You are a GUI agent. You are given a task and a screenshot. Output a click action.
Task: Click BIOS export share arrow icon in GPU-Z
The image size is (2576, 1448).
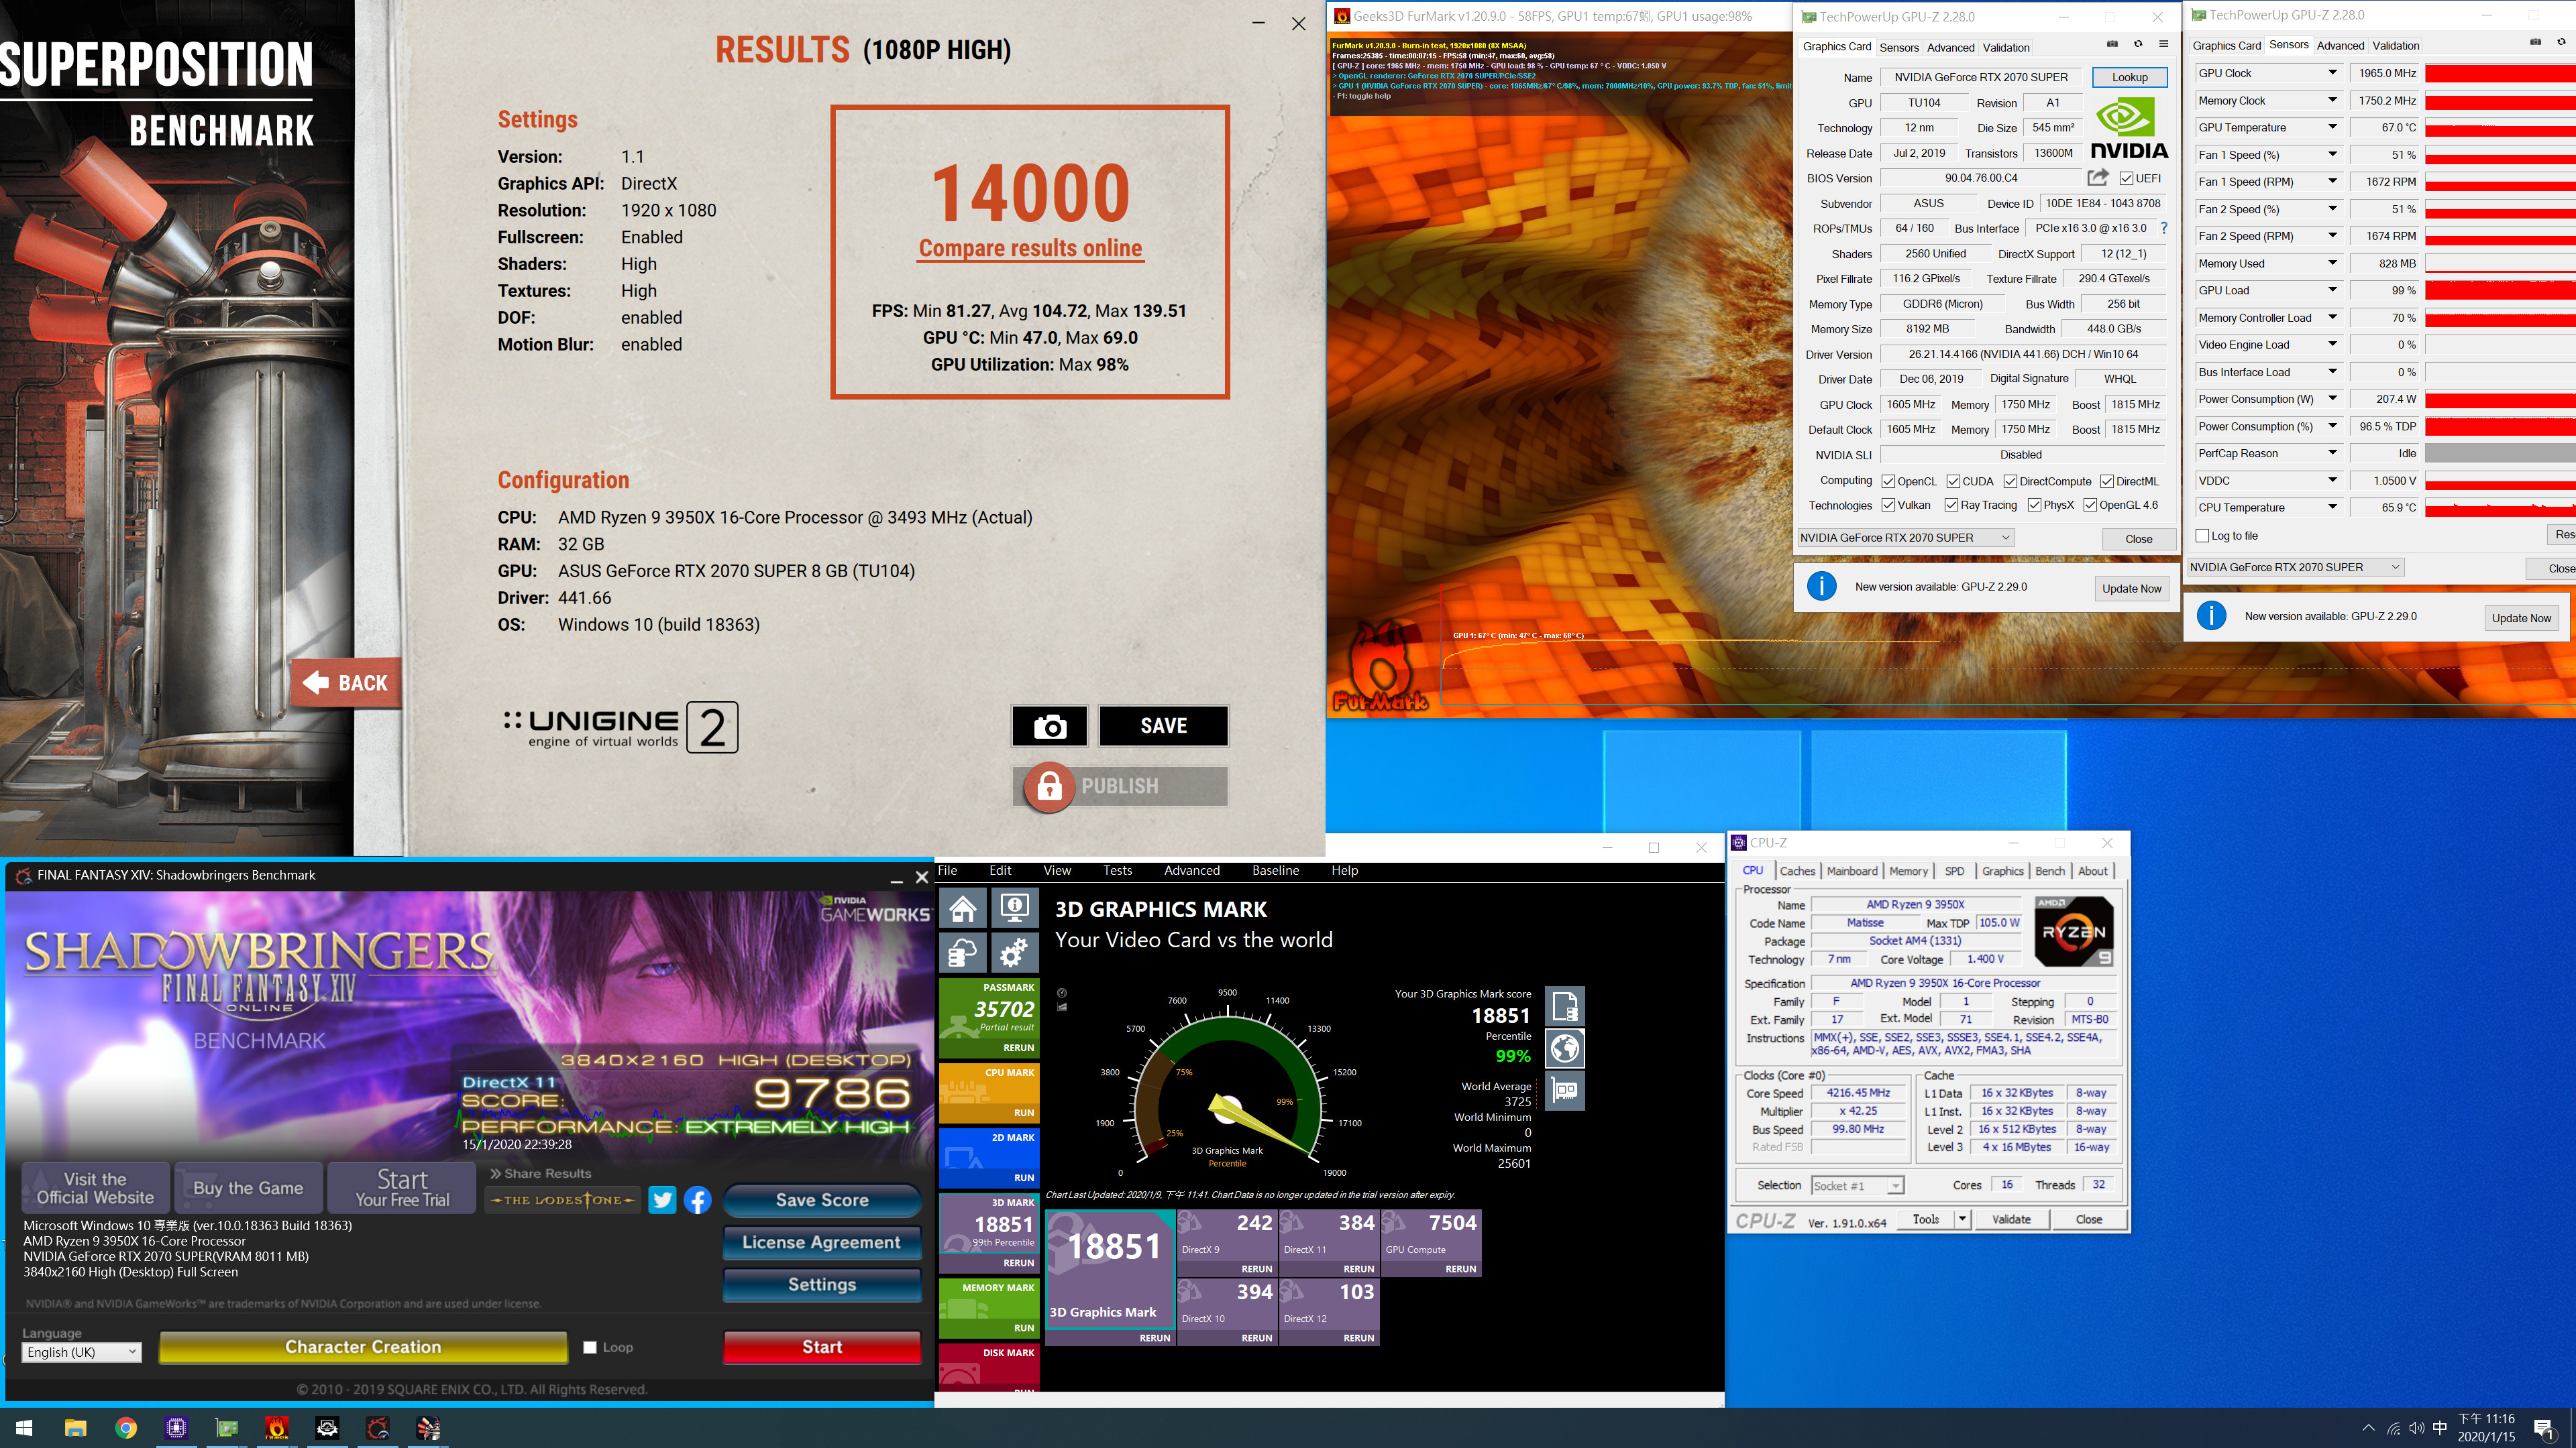pos(2098,178)
